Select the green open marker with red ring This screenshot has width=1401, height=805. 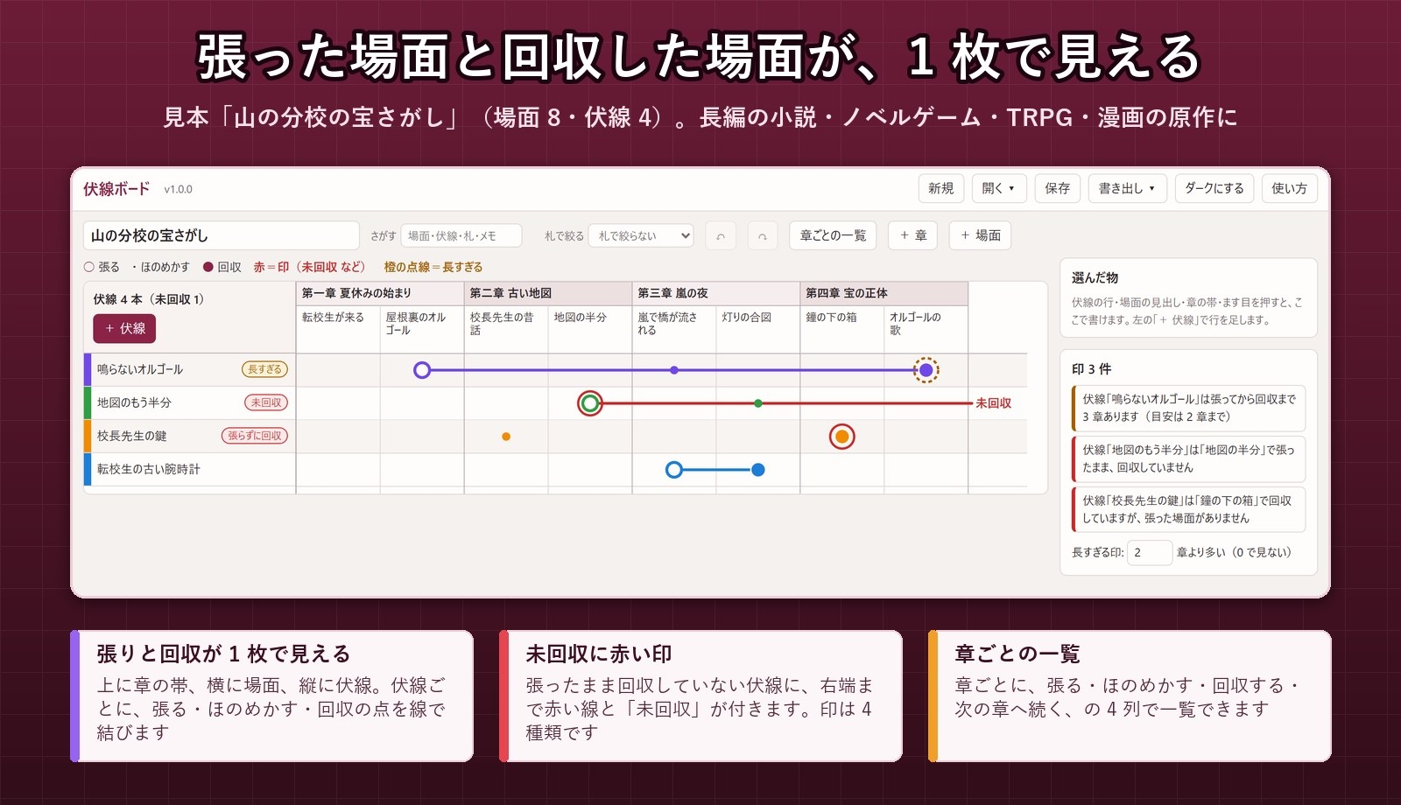(590, 403)
